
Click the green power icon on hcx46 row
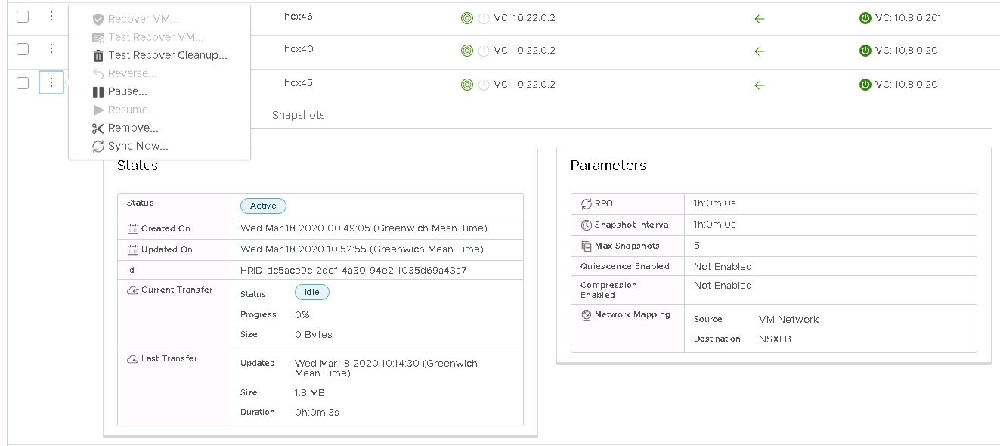[865, 18]
